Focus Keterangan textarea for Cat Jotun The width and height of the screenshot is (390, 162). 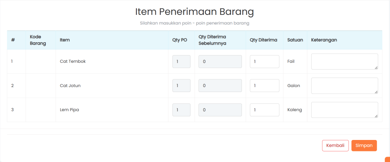pyautogui.click(x=344, y=86)
